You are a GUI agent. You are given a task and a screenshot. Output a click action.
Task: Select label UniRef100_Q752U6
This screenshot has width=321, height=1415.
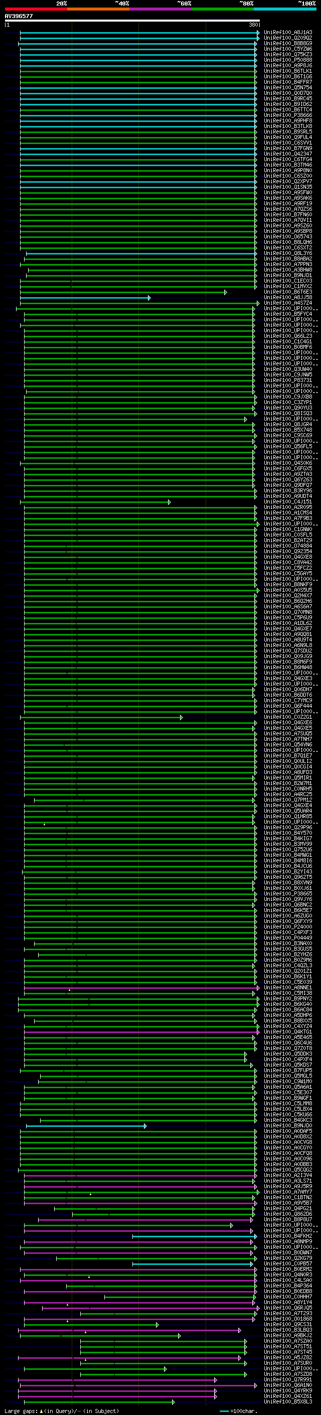pyautogui.click(x=288, y=849)
